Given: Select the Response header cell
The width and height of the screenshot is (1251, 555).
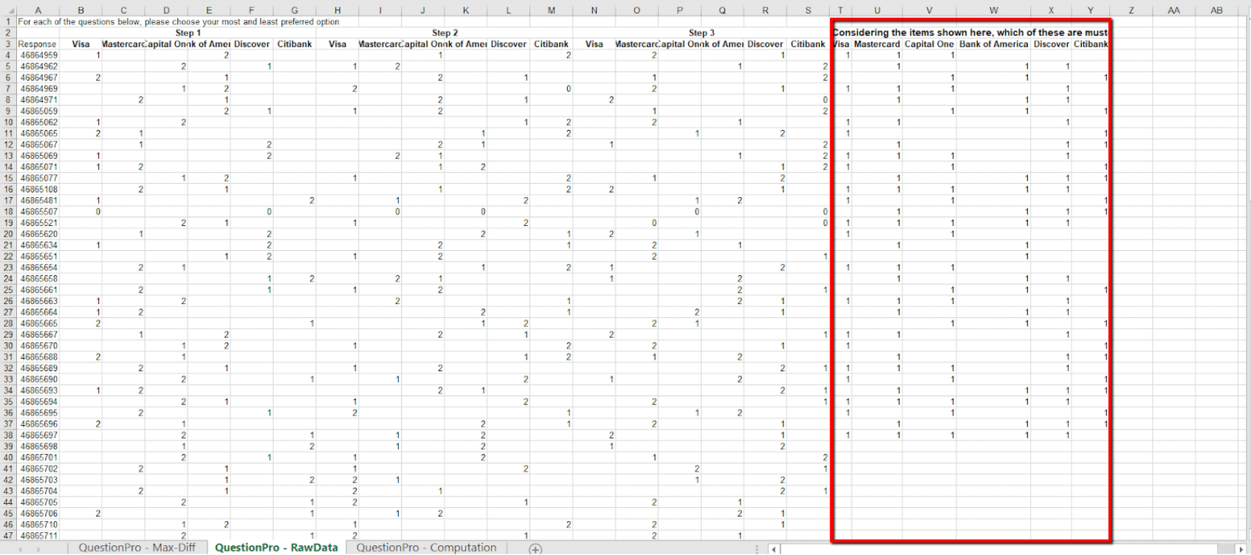Looking at the screenshot, I should [37, 44].
